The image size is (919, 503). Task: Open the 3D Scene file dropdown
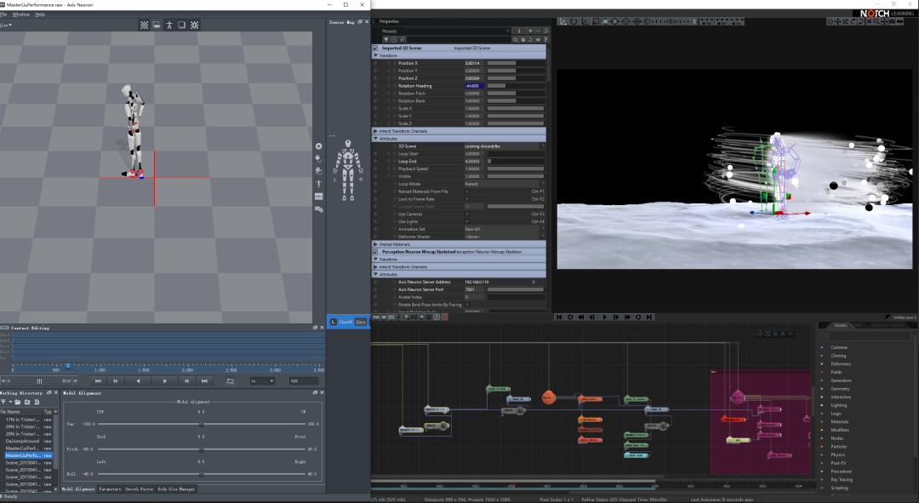click(x=505, y=146)
